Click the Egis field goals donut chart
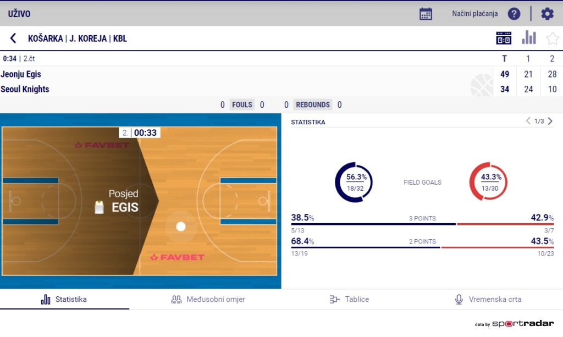The height and width of the screenshot is (337, 563). click(354, 181)
